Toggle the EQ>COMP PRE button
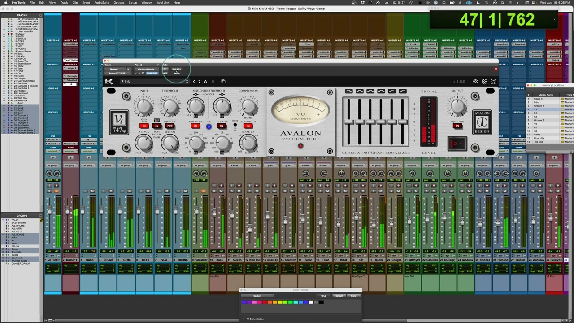This screenshot has height=323, width=574. [170, 126]
